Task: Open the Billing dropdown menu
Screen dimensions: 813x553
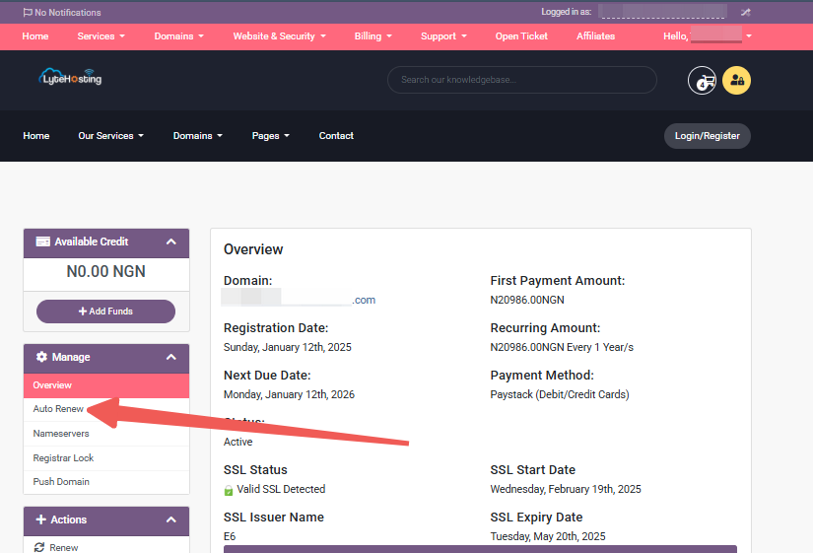Action: (373, 36)
